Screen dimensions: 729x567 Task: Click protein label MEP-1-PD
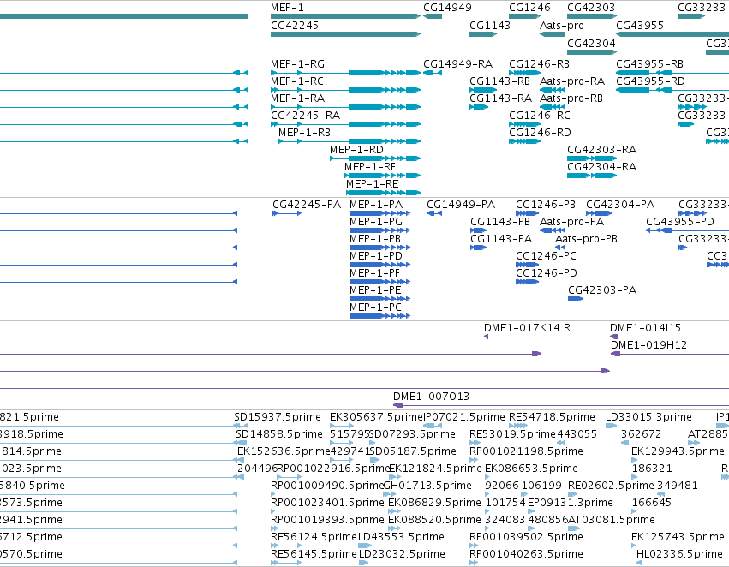point(376,257)
